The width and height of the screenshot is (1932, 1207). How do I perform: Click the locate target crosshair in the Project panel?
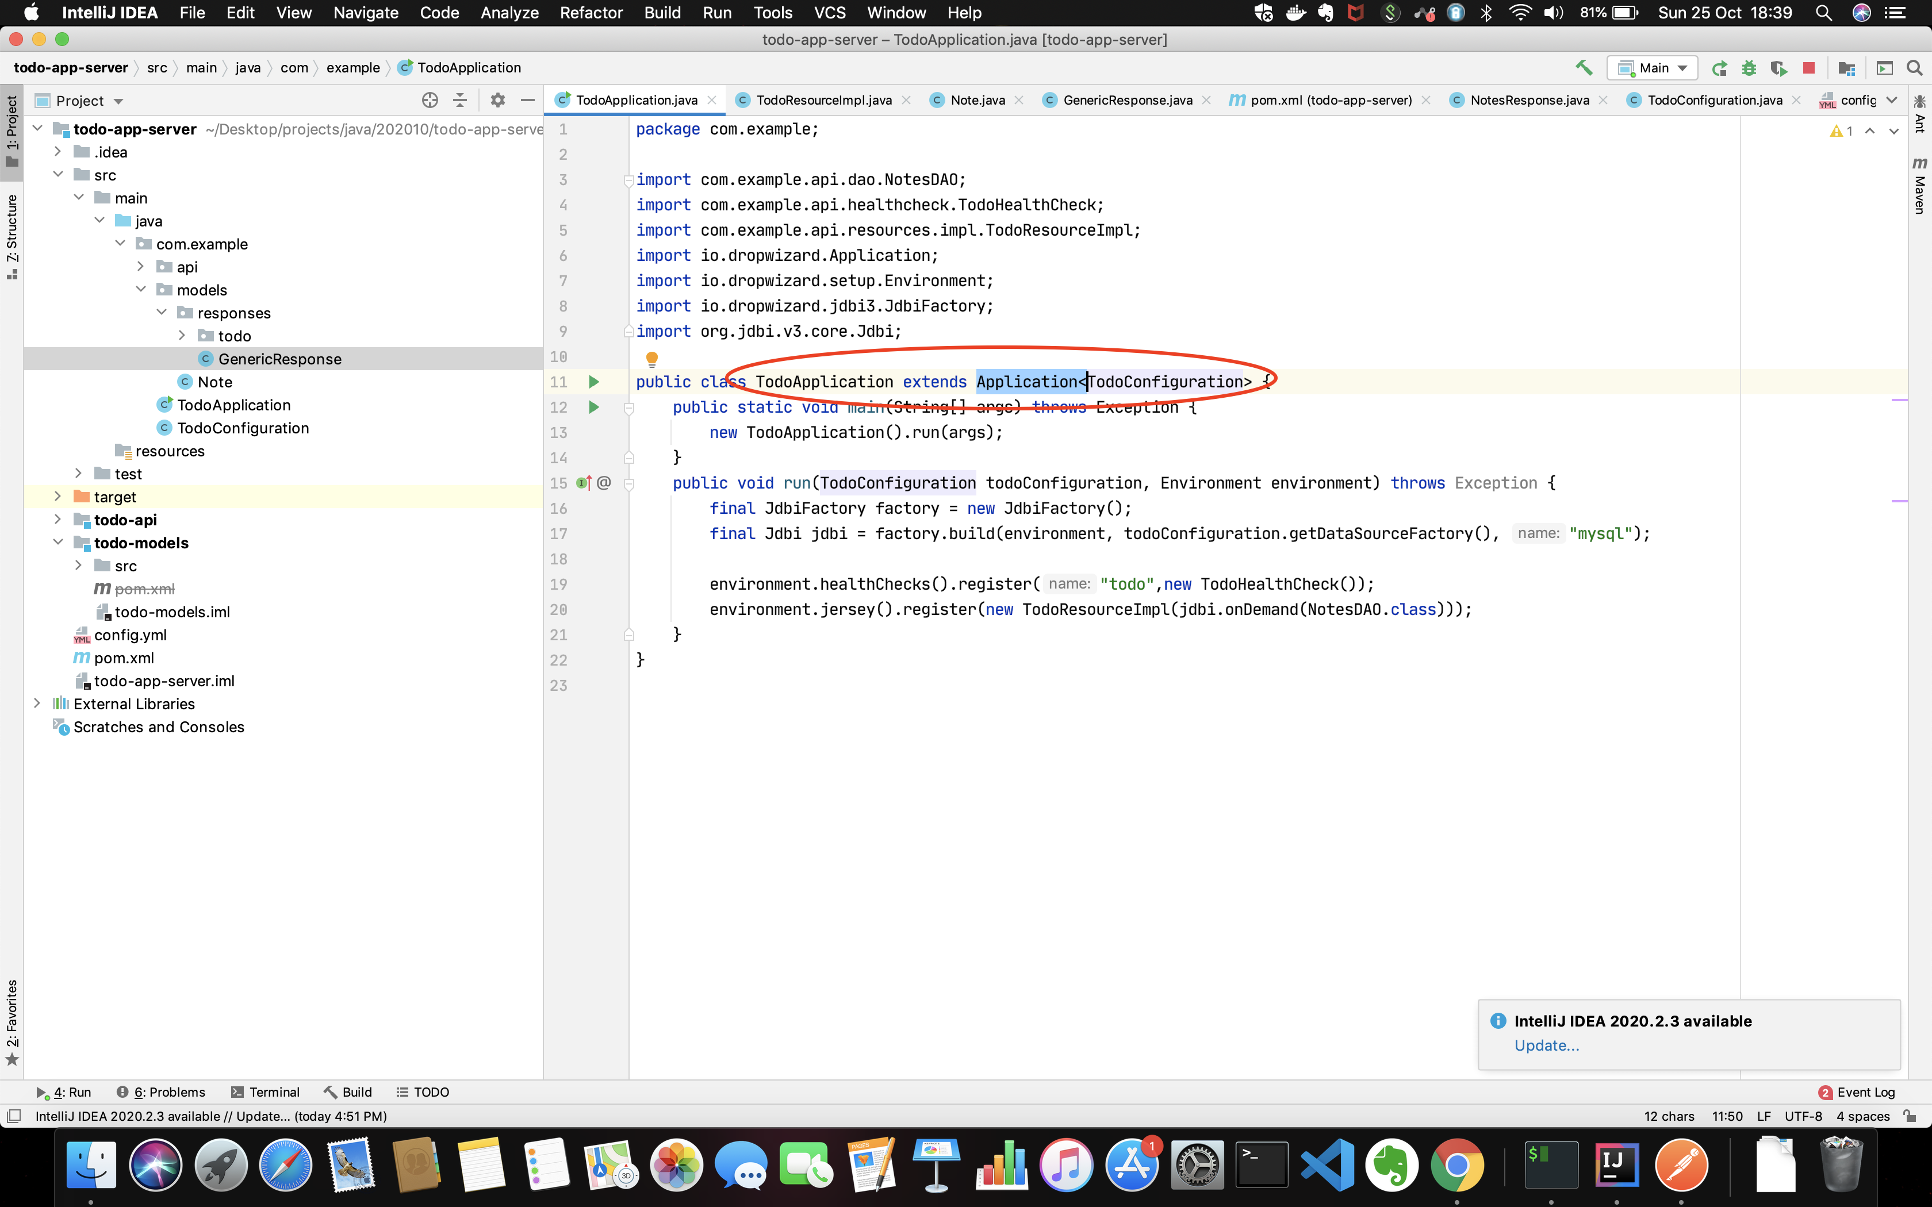point(430,100)
